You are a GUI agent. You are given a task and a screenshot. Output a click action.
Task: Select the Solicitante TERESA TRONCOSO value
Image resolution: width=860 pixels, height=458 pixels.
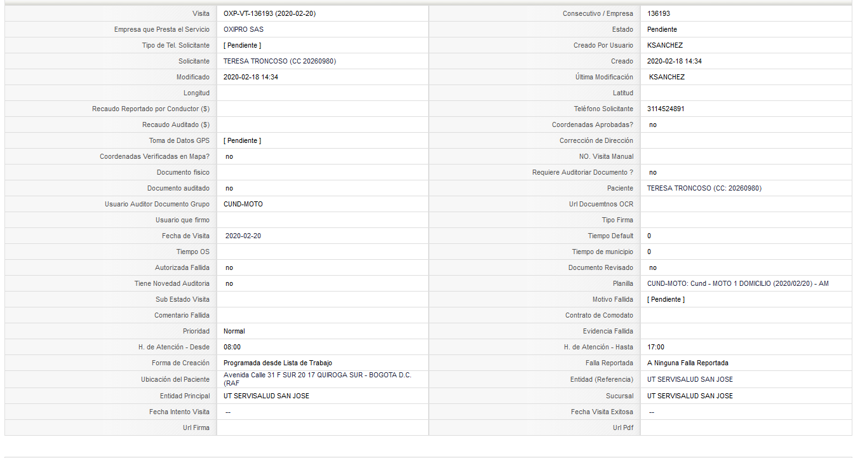point(279,61)
